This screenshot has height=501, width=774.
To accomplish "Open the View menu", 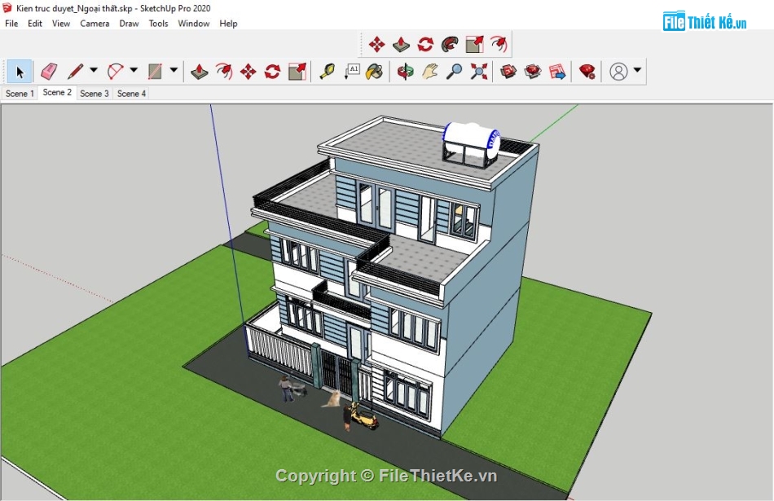I will (x=61, y=23).
